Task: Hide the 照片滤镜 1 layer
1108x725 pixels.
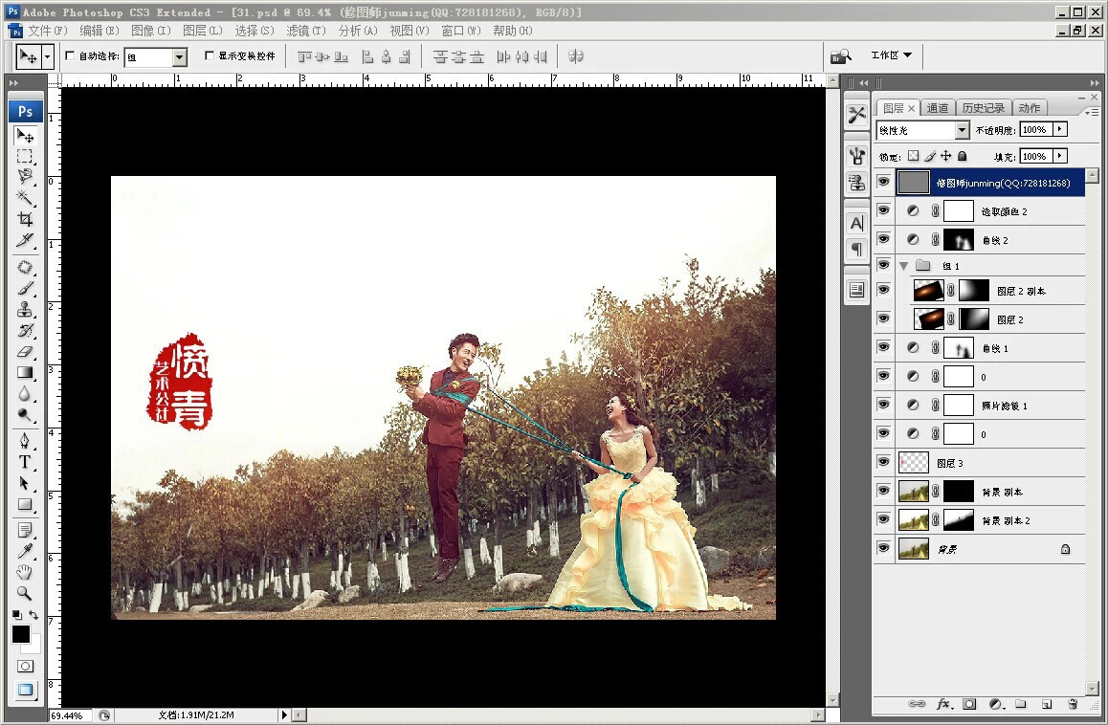Action: [x=883, y=405]
